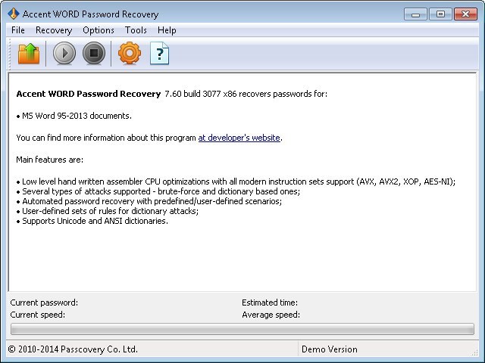Open the Help menu
485x363 pixels.
coord(167,30)
